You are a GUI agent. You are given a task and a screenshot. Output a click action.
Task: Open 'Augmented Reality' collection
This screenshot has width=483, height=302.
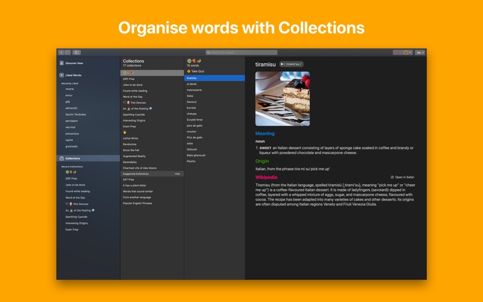[x=134, y=156]
